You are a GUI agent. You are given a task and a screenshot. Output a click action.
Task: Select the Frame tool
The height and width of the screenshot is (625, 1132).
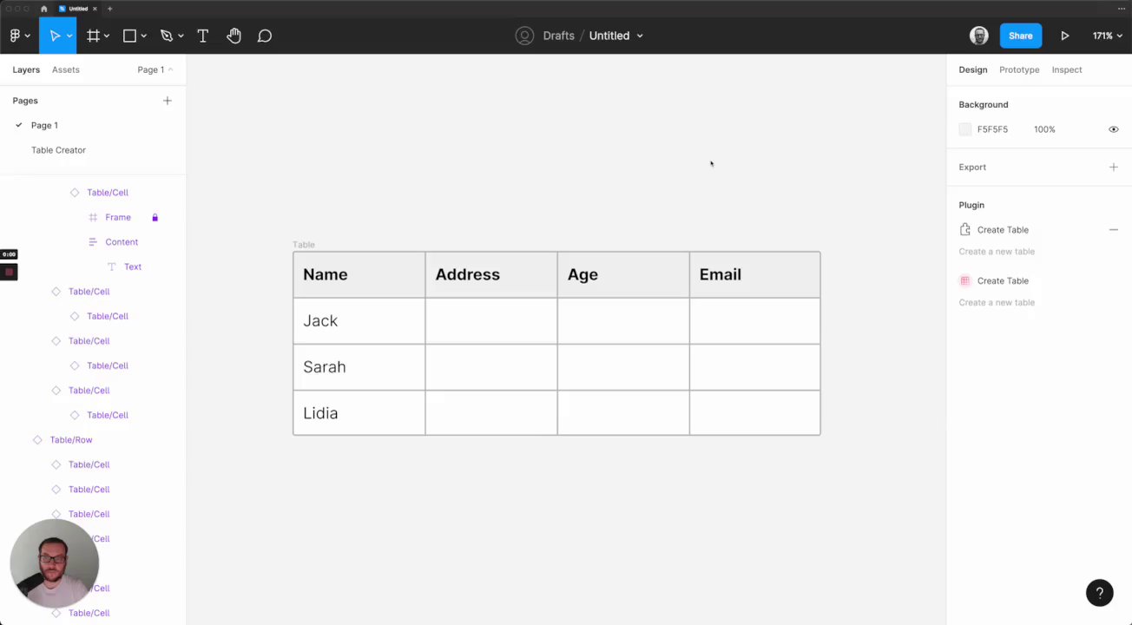tap(93, 36)
